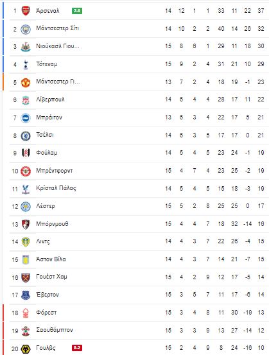Open the Μπράιτον team link

(x=49, y=117)
